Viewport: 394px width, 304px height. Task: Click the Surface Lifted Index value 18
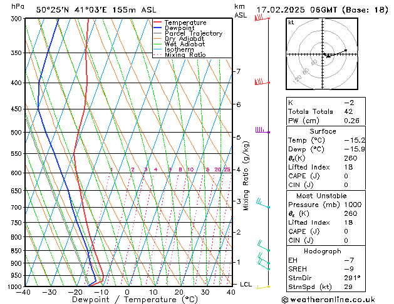pyautogui.click(x=348, y=167)
